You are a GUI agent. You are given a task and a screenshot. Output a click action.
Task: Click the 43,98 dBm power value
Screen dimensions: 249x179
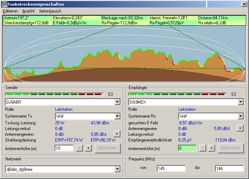[100, 123]
